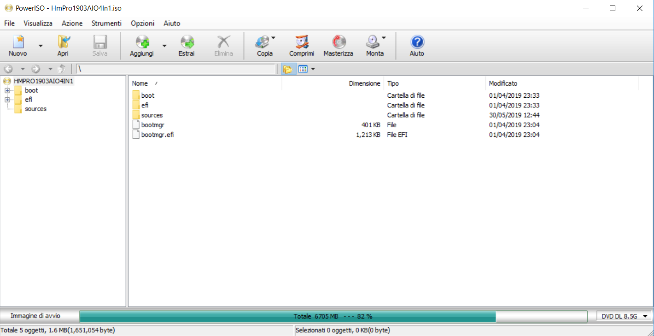654x336 pixels.
Task: Click the Forward navigation arrow
Action: point(36,69)
